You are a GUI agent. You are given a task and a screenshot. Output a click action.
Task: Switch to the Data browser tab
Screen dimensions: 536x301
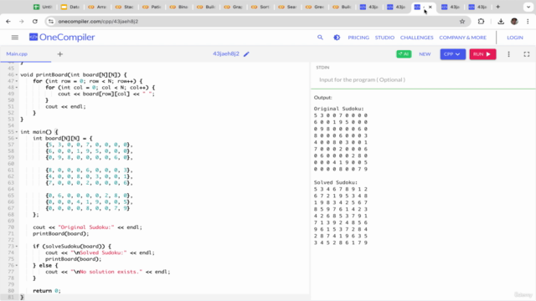pos(70,7)
